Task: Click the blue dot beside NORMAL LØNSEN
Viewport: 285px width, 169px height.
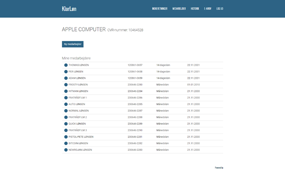Action: (x=66, y=111)
